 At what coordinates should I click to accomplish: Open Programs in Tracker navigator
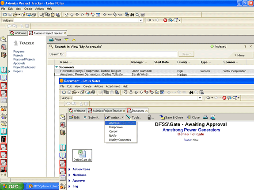coord(19,52)
